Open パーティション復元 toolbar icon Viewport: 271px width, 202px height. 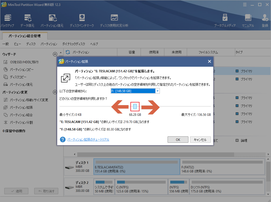[x=52, y=21]
